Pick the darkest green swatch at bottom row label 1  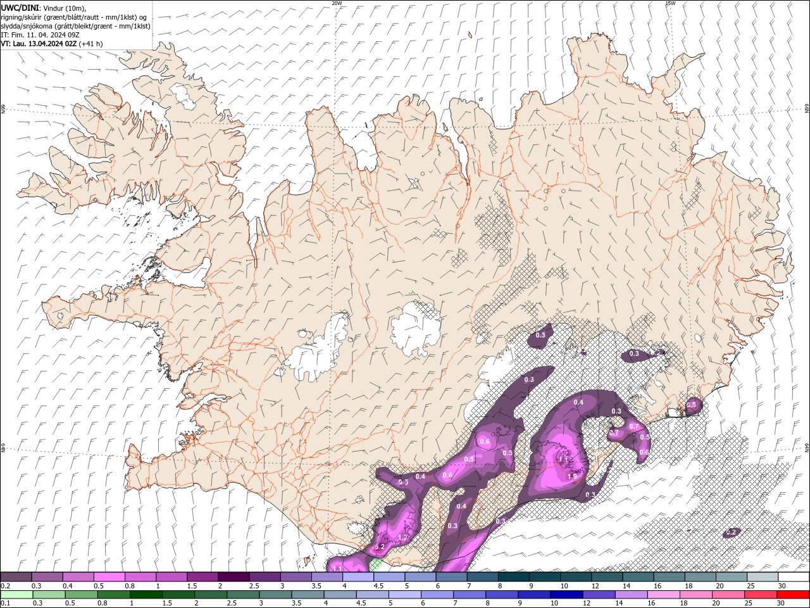click(x=146, y=595)
